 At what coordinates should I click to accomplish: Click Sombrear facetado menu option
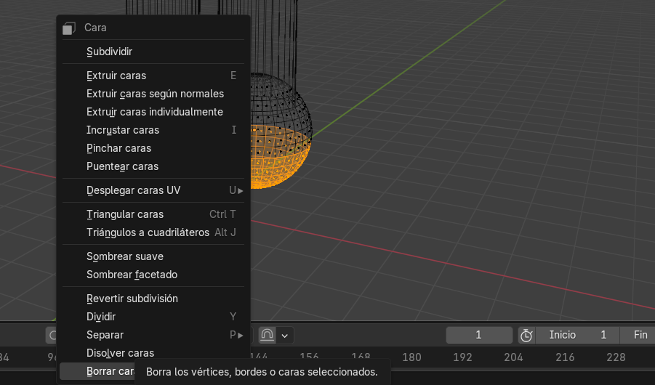[x=132, y=275]
